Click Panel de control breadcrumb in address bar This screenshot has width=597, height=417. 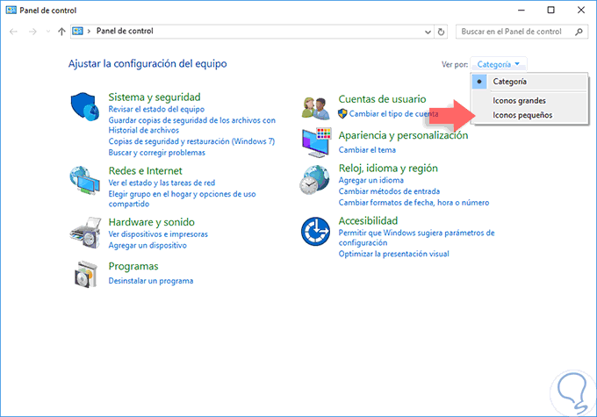(x=125, y=32)
